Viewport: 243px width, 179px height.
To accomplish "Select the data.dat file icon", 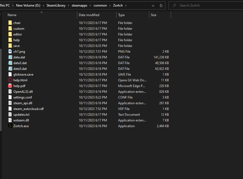I will [10, 57].
